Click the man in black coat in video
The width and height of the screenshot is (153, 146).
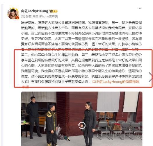pyautogui.click(x=90, y=124)
